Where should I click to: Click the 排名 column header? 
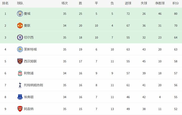tap(5, 3)
